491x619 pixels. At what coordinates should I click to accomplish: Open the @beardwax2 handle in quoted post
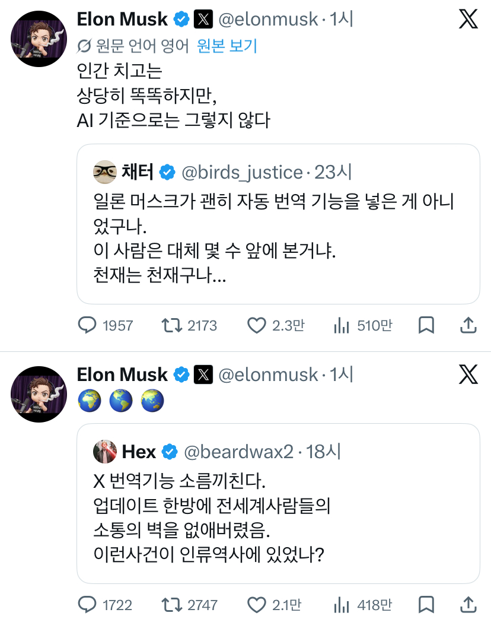(239, 452)
